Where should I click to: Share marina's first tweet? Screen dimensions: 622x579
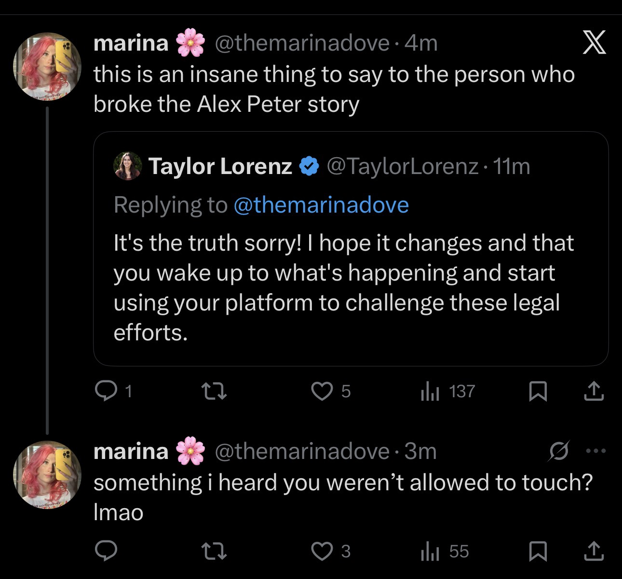[x=594, y=391]
